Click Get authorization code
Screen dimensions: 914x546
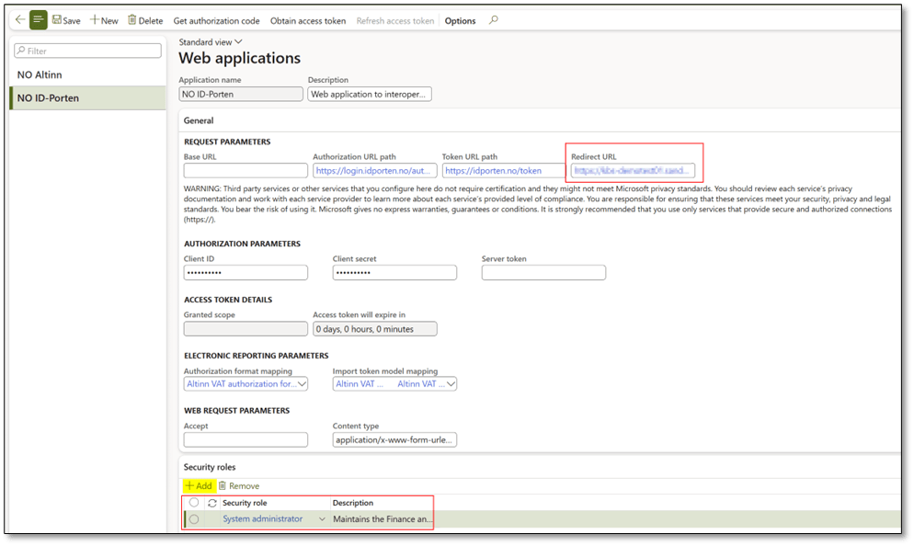point(216,20)
